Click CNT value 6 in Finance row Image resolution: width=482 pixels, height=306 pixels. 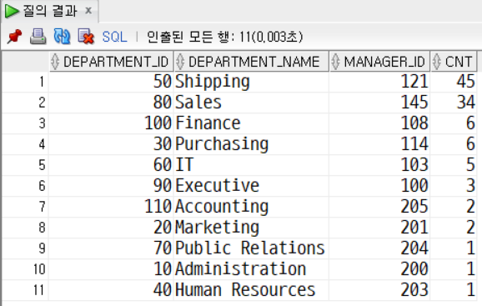click(x=454, y=123)
